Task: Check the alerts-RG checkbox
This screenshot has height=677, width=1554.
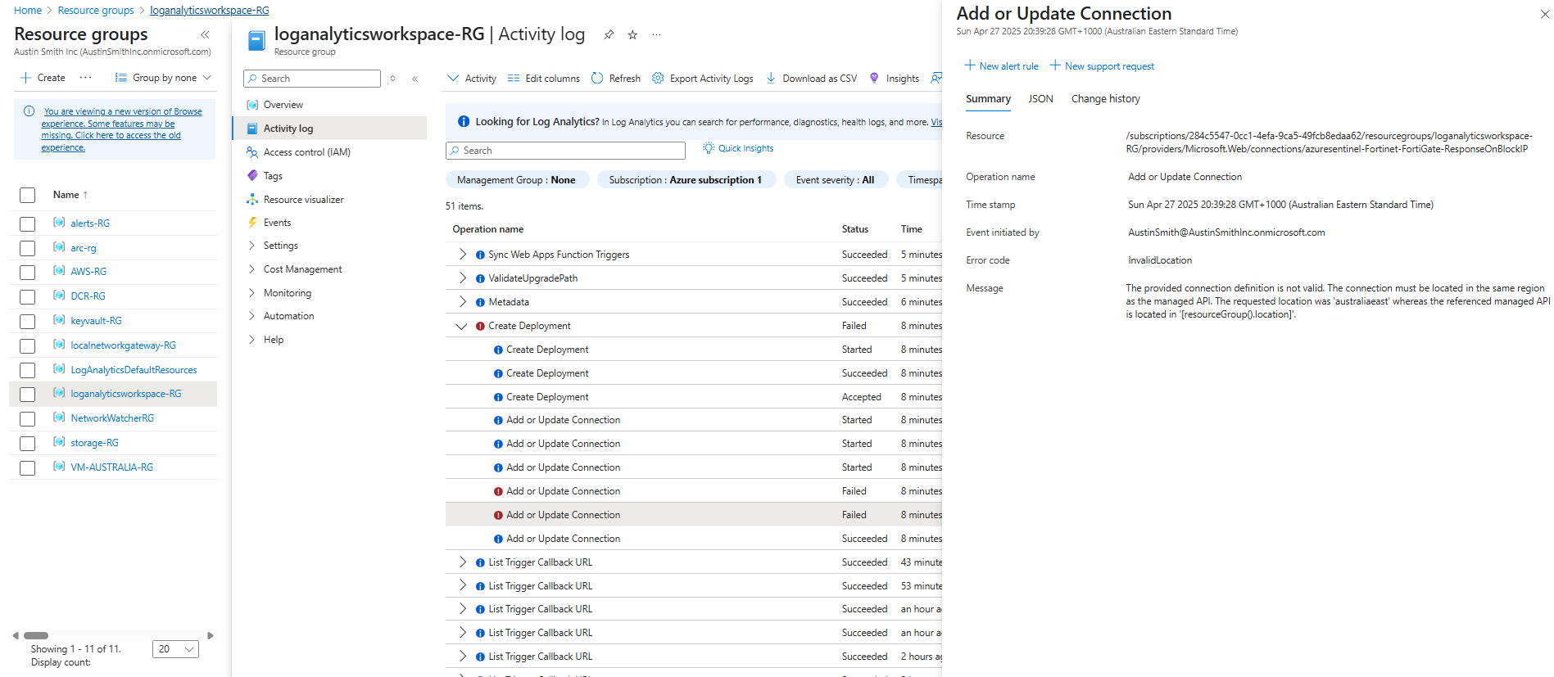Action: [x=28, y=223]
